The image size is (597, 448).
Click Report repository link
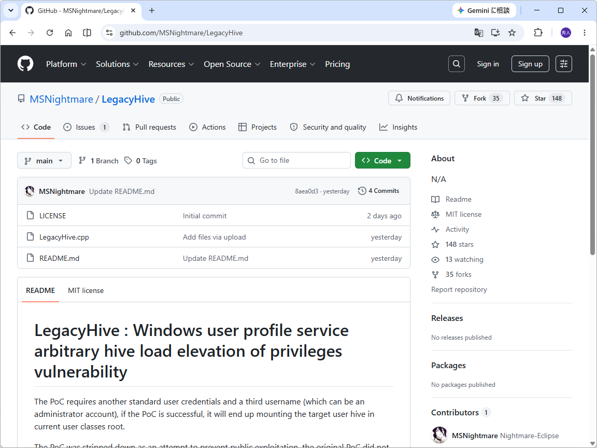459,289
